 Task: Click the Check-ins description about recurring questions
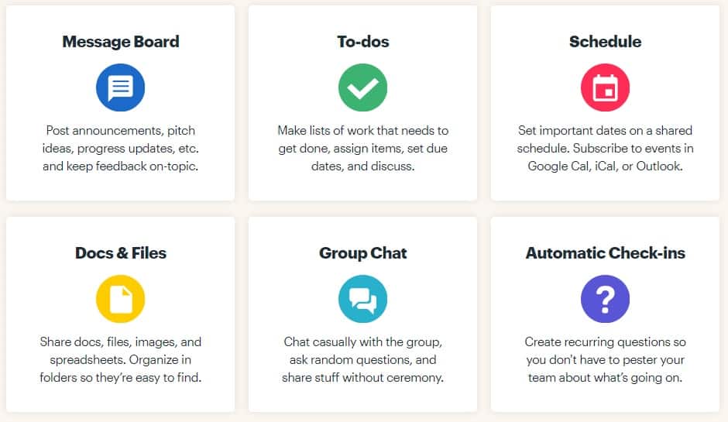pos(606,360)
